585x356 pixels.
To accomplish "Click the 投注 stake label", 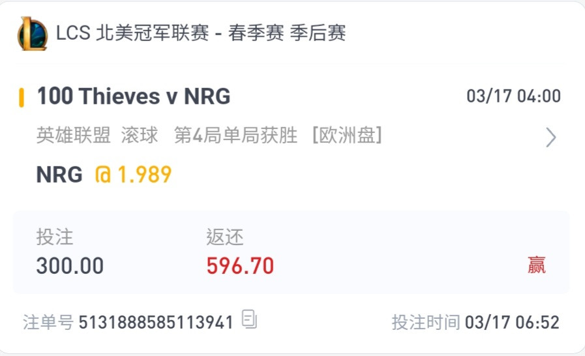I will 55,237.
